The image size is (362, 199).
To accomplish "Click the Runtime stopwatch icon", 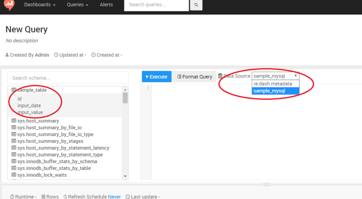I will pos(12,197).
